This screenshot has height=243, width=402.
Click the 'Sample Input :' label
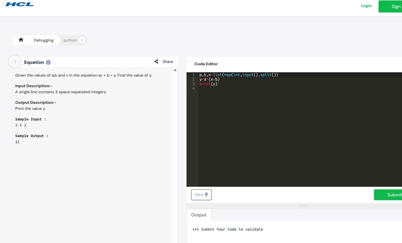(x=30, y=119)
